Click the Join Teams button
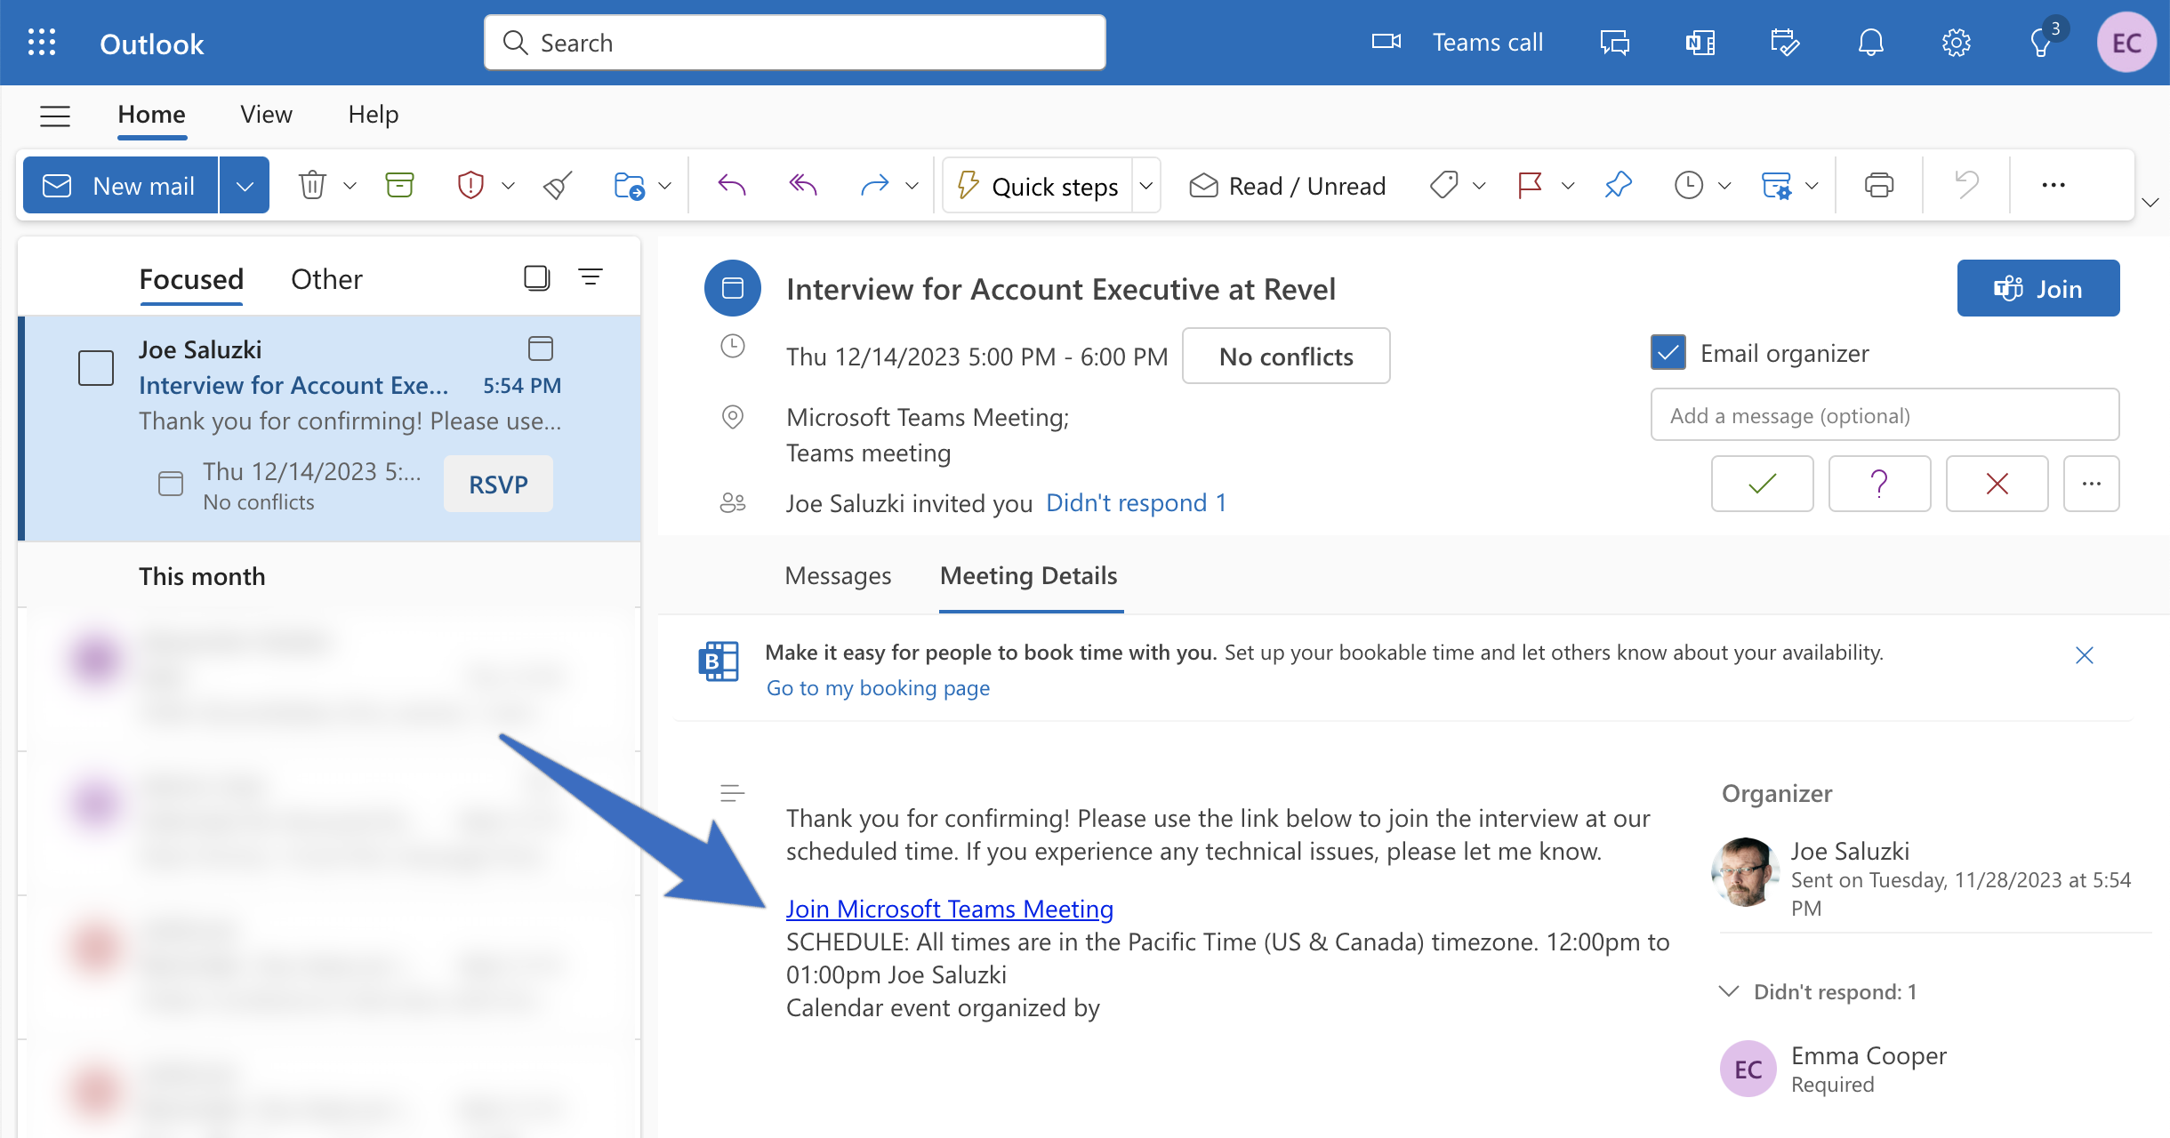Viewport: 2170px width, 1138px height. [x=2038, y=288]
